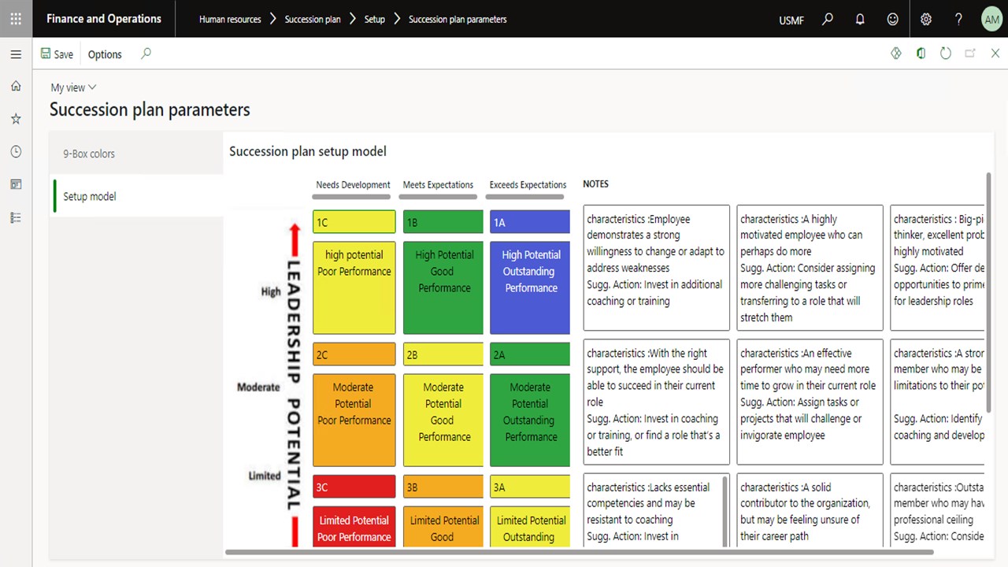Refresh the page

click(946, 54)
